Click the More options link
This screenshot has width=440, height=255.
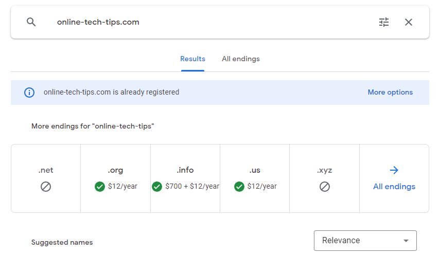click(x=390, y=93)
